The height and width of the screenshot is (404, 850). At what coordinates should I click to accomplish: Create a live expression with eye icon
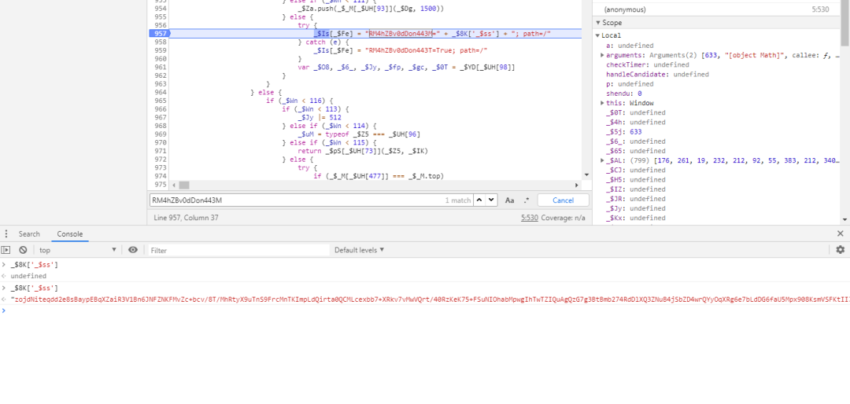click(133, 250)
